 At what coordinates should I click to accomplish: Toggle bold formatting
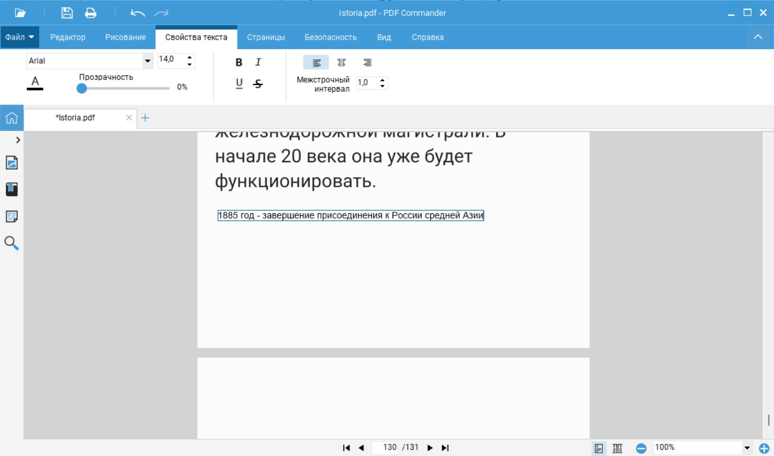[x=238, y=62]
